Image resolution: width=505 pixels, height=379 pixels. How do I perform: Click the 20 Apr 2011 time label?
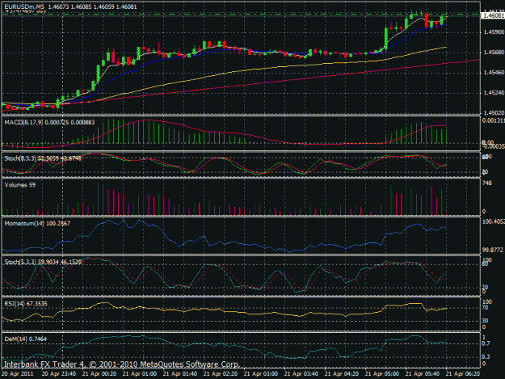tap(18, 374)
